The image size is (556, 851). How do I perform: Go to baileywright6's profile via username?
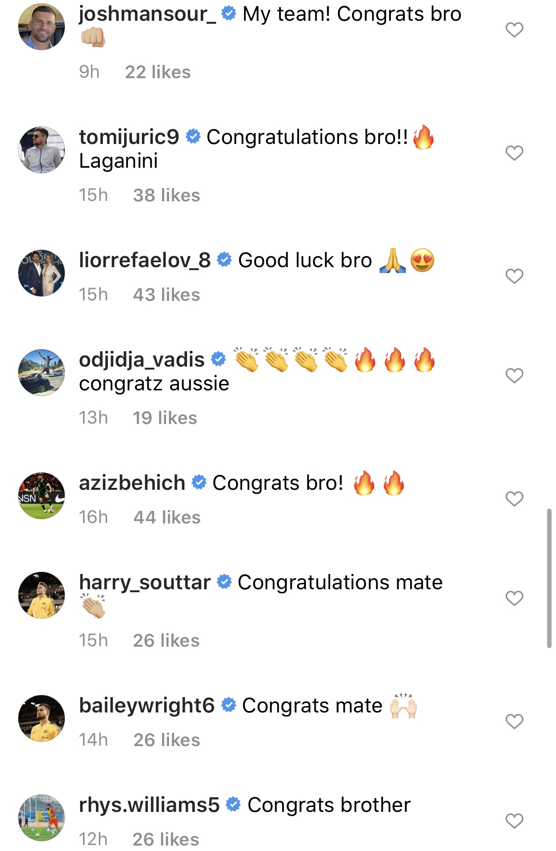click(x=147, y=706)
